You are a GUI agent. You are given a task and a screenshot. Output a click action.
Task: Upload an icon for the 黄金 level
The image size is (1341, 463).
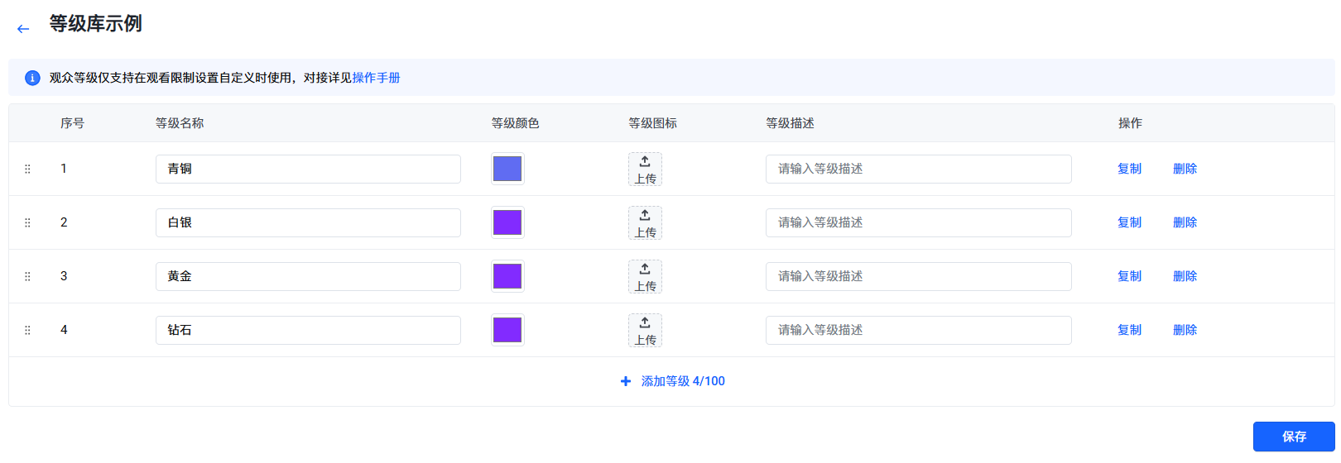(x=645, y=276)
